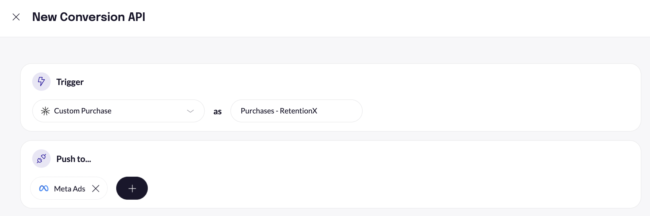Select the plus icon to add a destination
This screenshot has height=216, width=650.
tap(132, 188)
